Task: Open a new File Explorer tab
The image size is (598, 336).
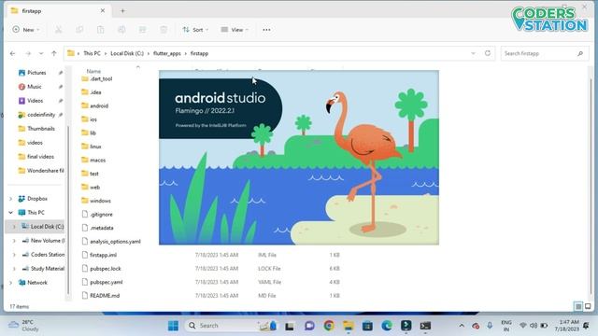Action: click(122, 11)
